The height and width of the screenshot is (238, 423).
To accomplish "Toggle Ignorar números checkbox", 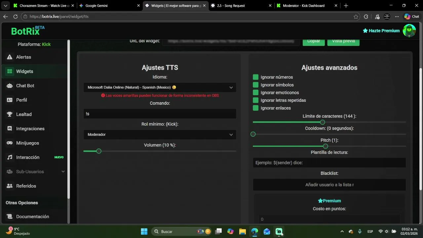I will coord(255,77).
